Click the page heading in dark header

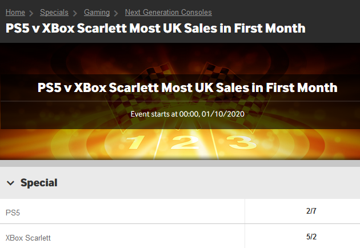tap(155, 28)
